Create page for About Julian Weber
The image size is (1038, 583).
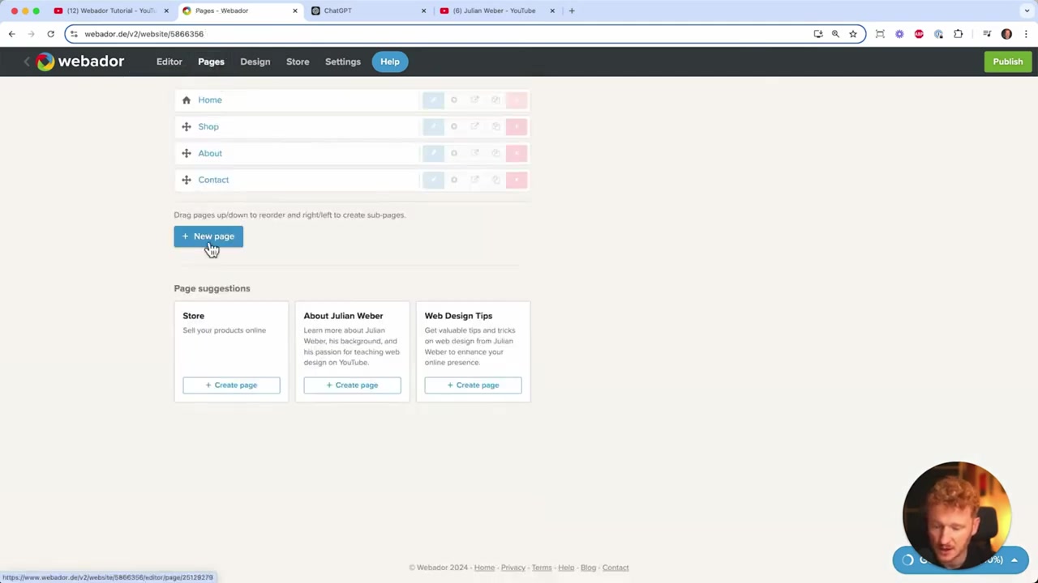coord(352,385)
